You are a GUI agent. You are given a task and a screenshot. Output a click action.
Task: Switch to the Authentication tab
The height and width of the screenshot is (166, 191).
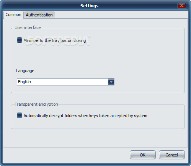39,15
